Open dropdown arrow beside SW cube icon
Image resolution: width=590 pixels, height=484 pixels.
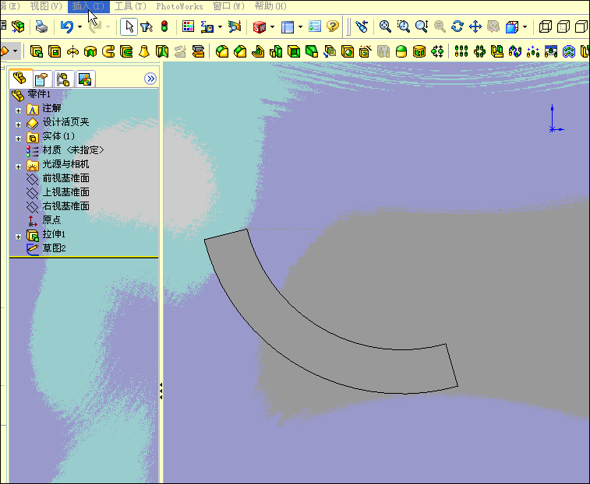pyautogui.click(x=273, y=26)
